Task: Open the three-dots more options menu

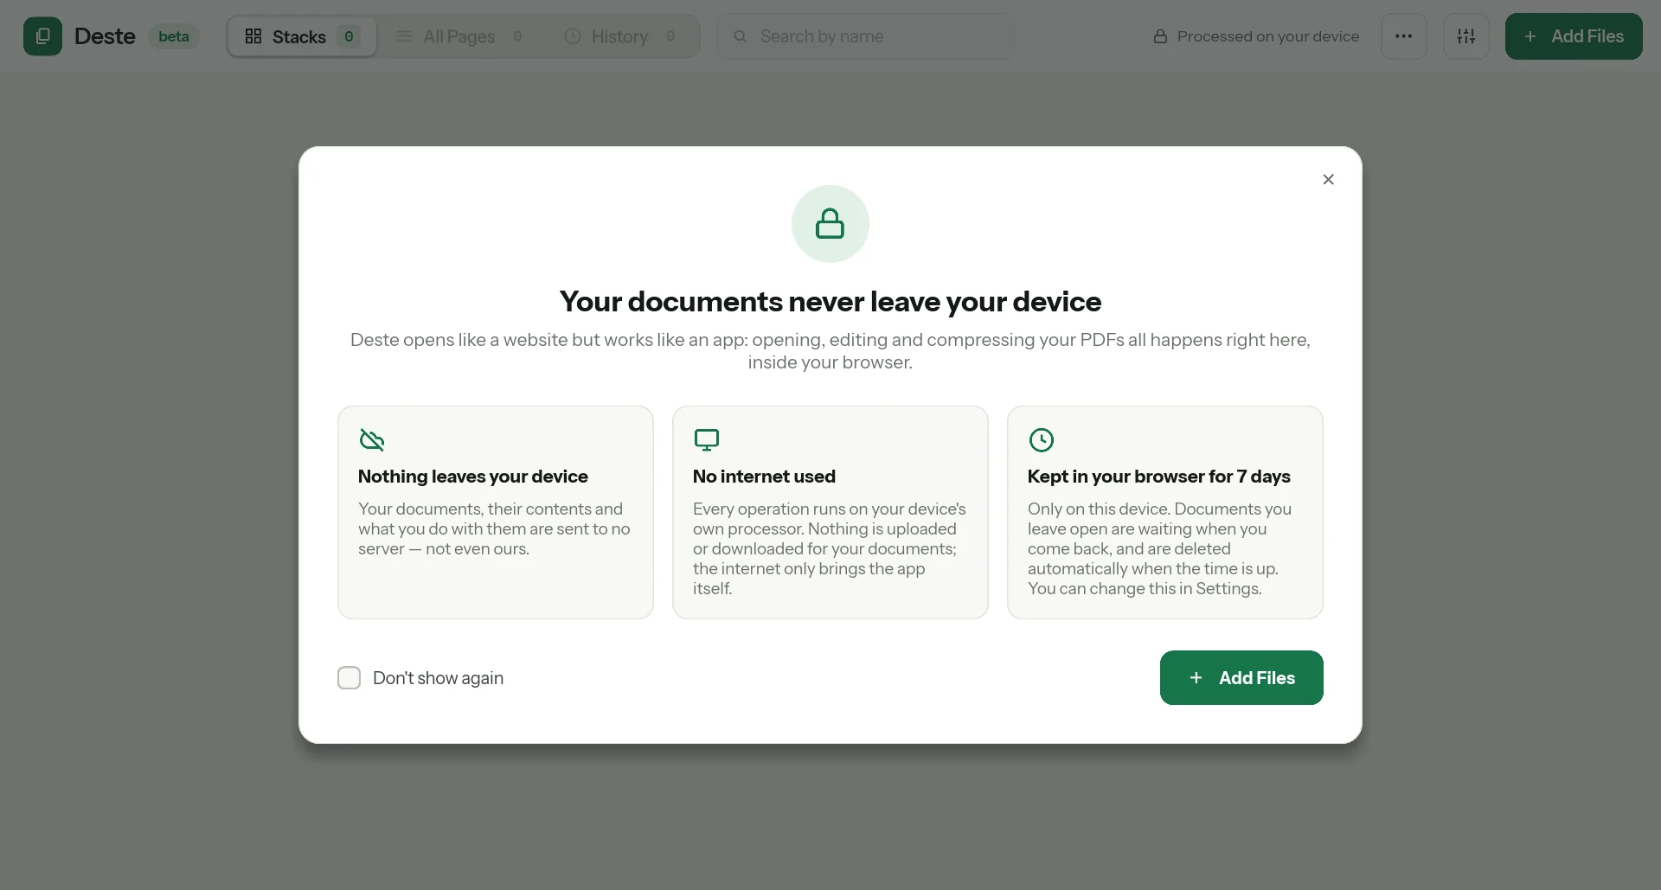Action: pos(1403,36)
